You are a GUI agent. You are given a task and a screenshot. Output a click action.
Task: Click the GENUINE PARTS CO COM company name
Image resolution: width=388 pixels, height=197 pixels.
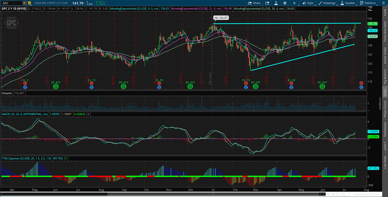tap(52, 3)
